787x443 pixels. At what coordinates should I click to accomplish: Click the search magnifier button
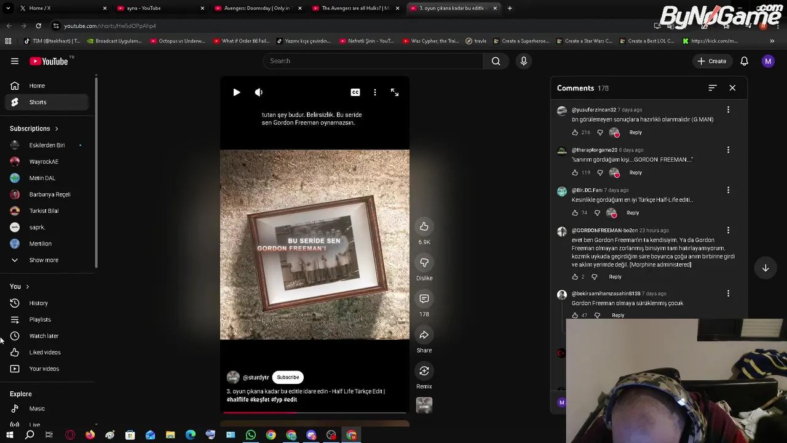click(x=496, y=61)
